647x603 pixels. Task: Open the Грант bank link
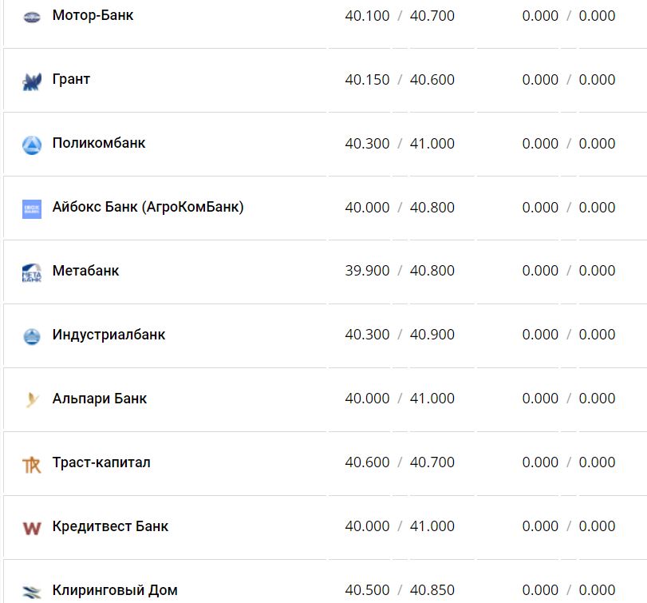pyautogui.click(x=71, y=79)
